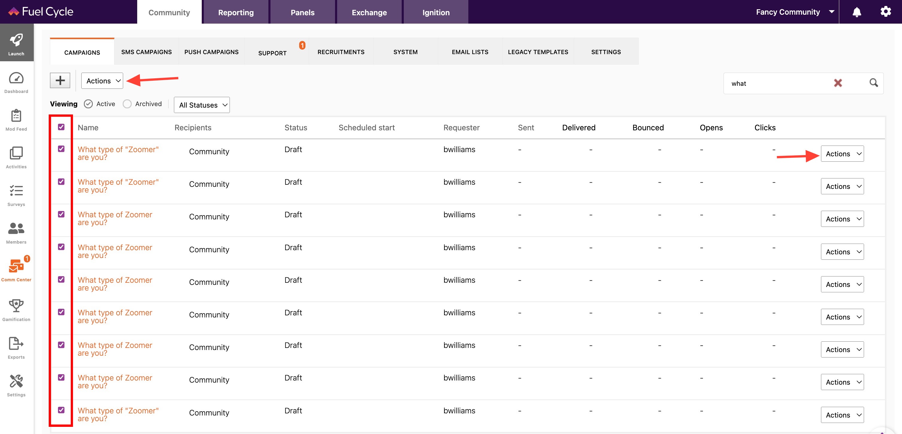Switch to the Reporting top tab
The image size is (902, 434).
point(236,12)
